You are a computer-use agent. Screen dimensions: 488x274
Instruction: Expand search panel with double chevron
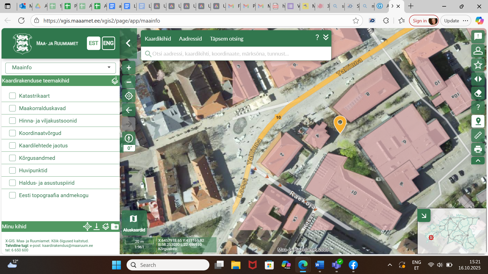pyautogui.click(x=326, y=38)
